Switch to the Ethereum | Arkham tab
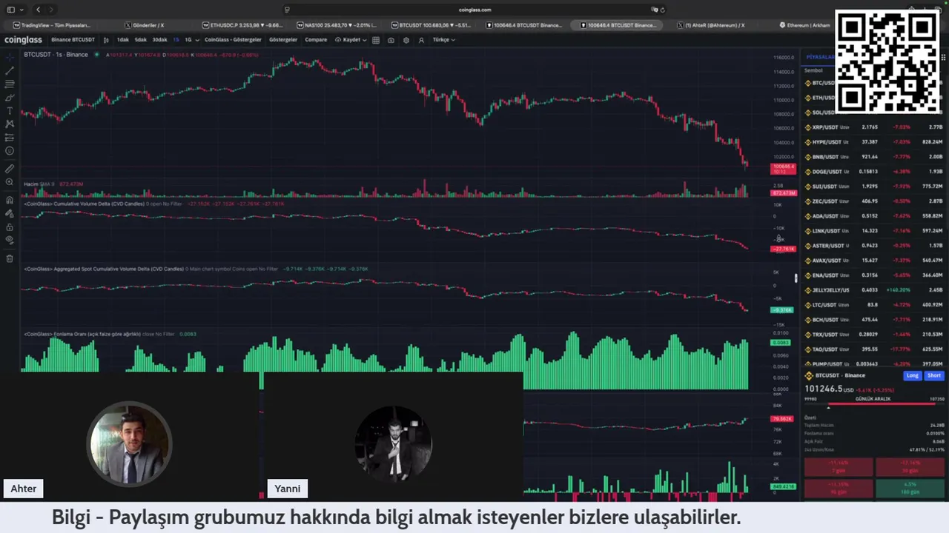949x533 pixels. (804, 25)
